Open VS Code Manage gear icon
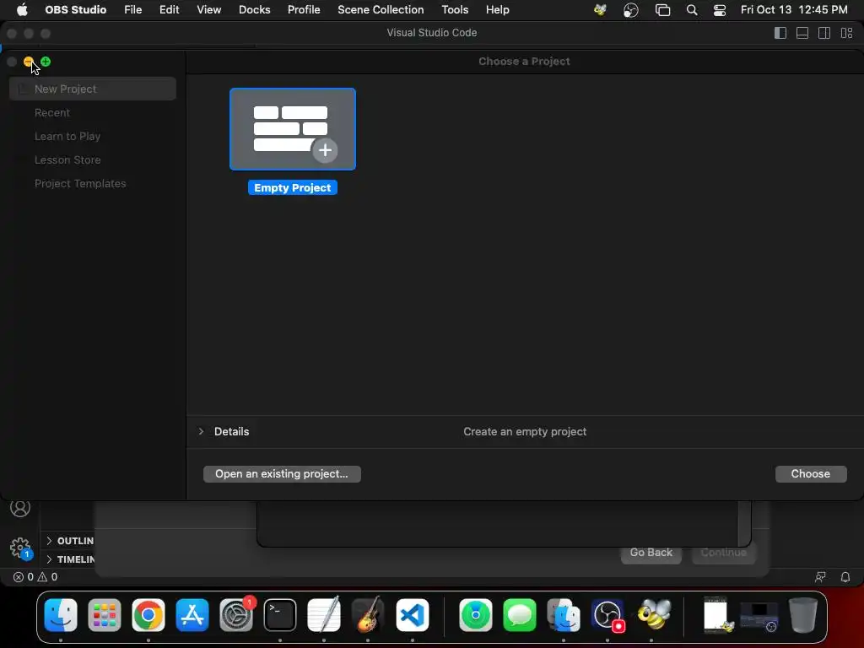This screenshot has width=864, height=648. pyautogui.click(x=20, y=548)
